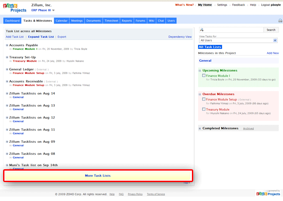
Task: Check the Finance Module I milestone checkbox
Action: tap(204, 76)
